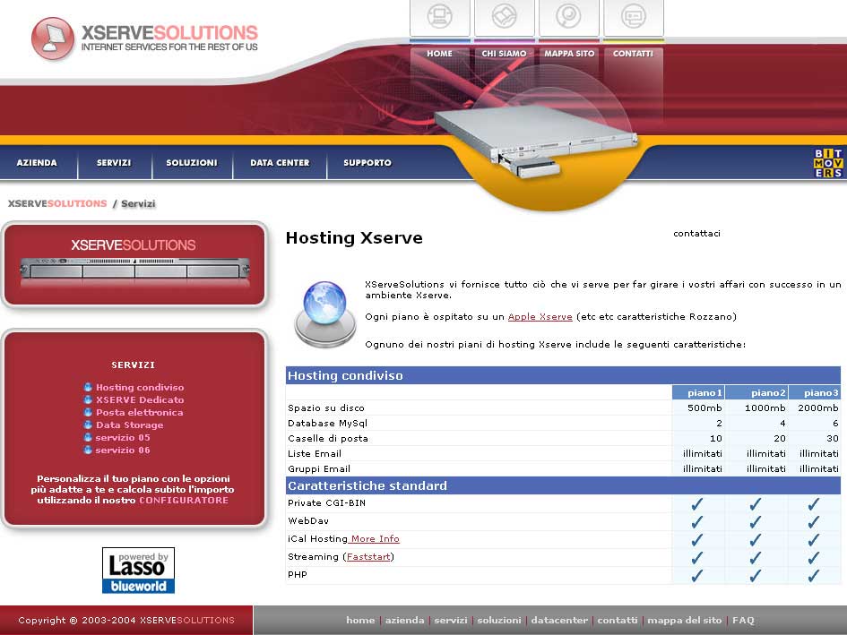Click the piano3 column header
The height and width of the screenshot is (635, 847).
pos(815,392)
